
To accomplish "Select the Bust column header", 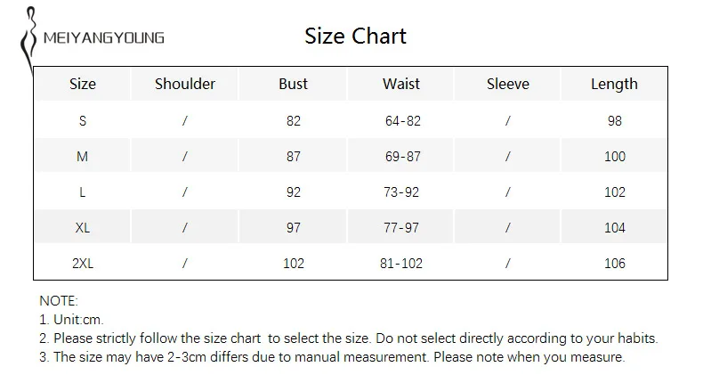I will point(294,84).
